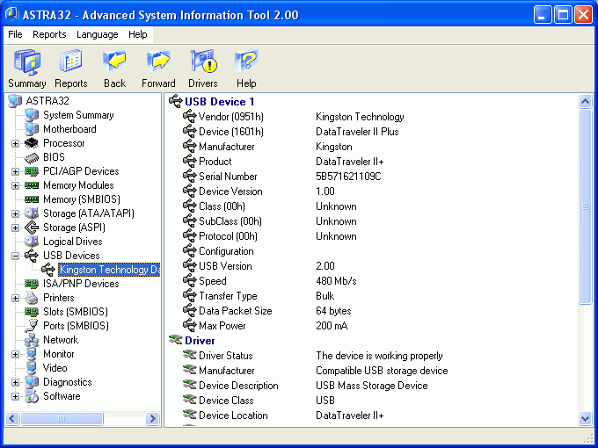Go Back using the toolbar arrow
Image resolution: width=598 pixels, height=448 pixels.
pyautogui.click(x=115, y=61)
